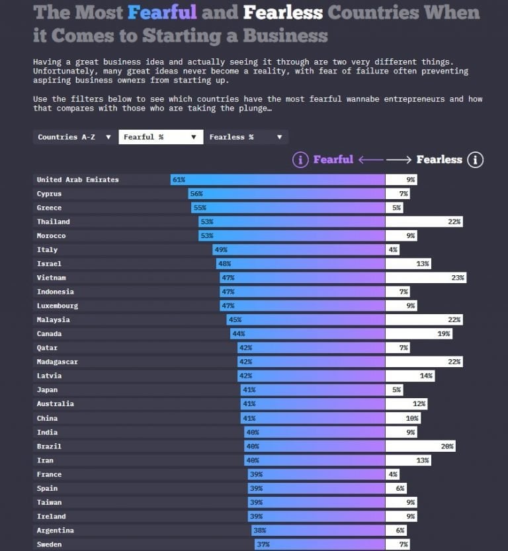Select the United Arab Emirates row

coord(78,179)
